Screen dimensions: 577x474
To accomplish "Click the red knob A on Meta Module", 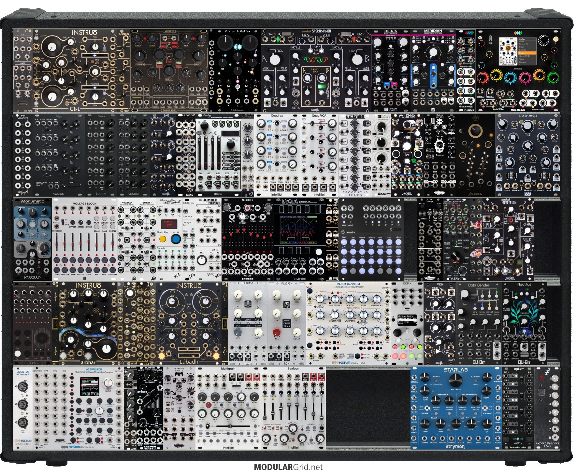I will point(483,77).
